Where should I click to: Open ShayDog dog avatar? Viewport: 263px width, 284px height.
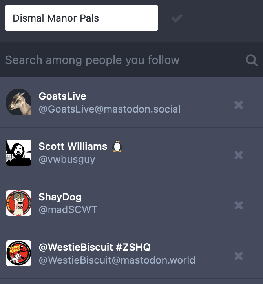pos(19,203)
